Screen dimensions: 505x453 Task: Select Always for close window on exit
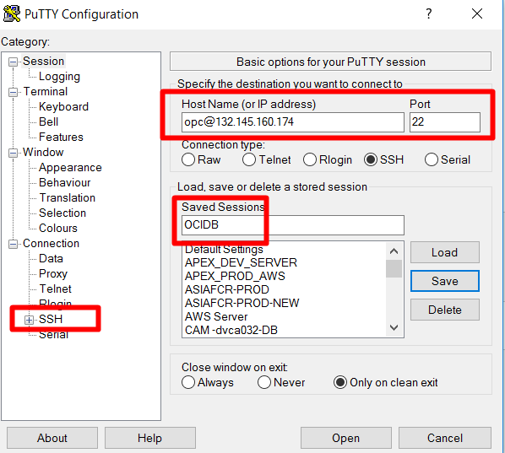click(x=188, y=382)
